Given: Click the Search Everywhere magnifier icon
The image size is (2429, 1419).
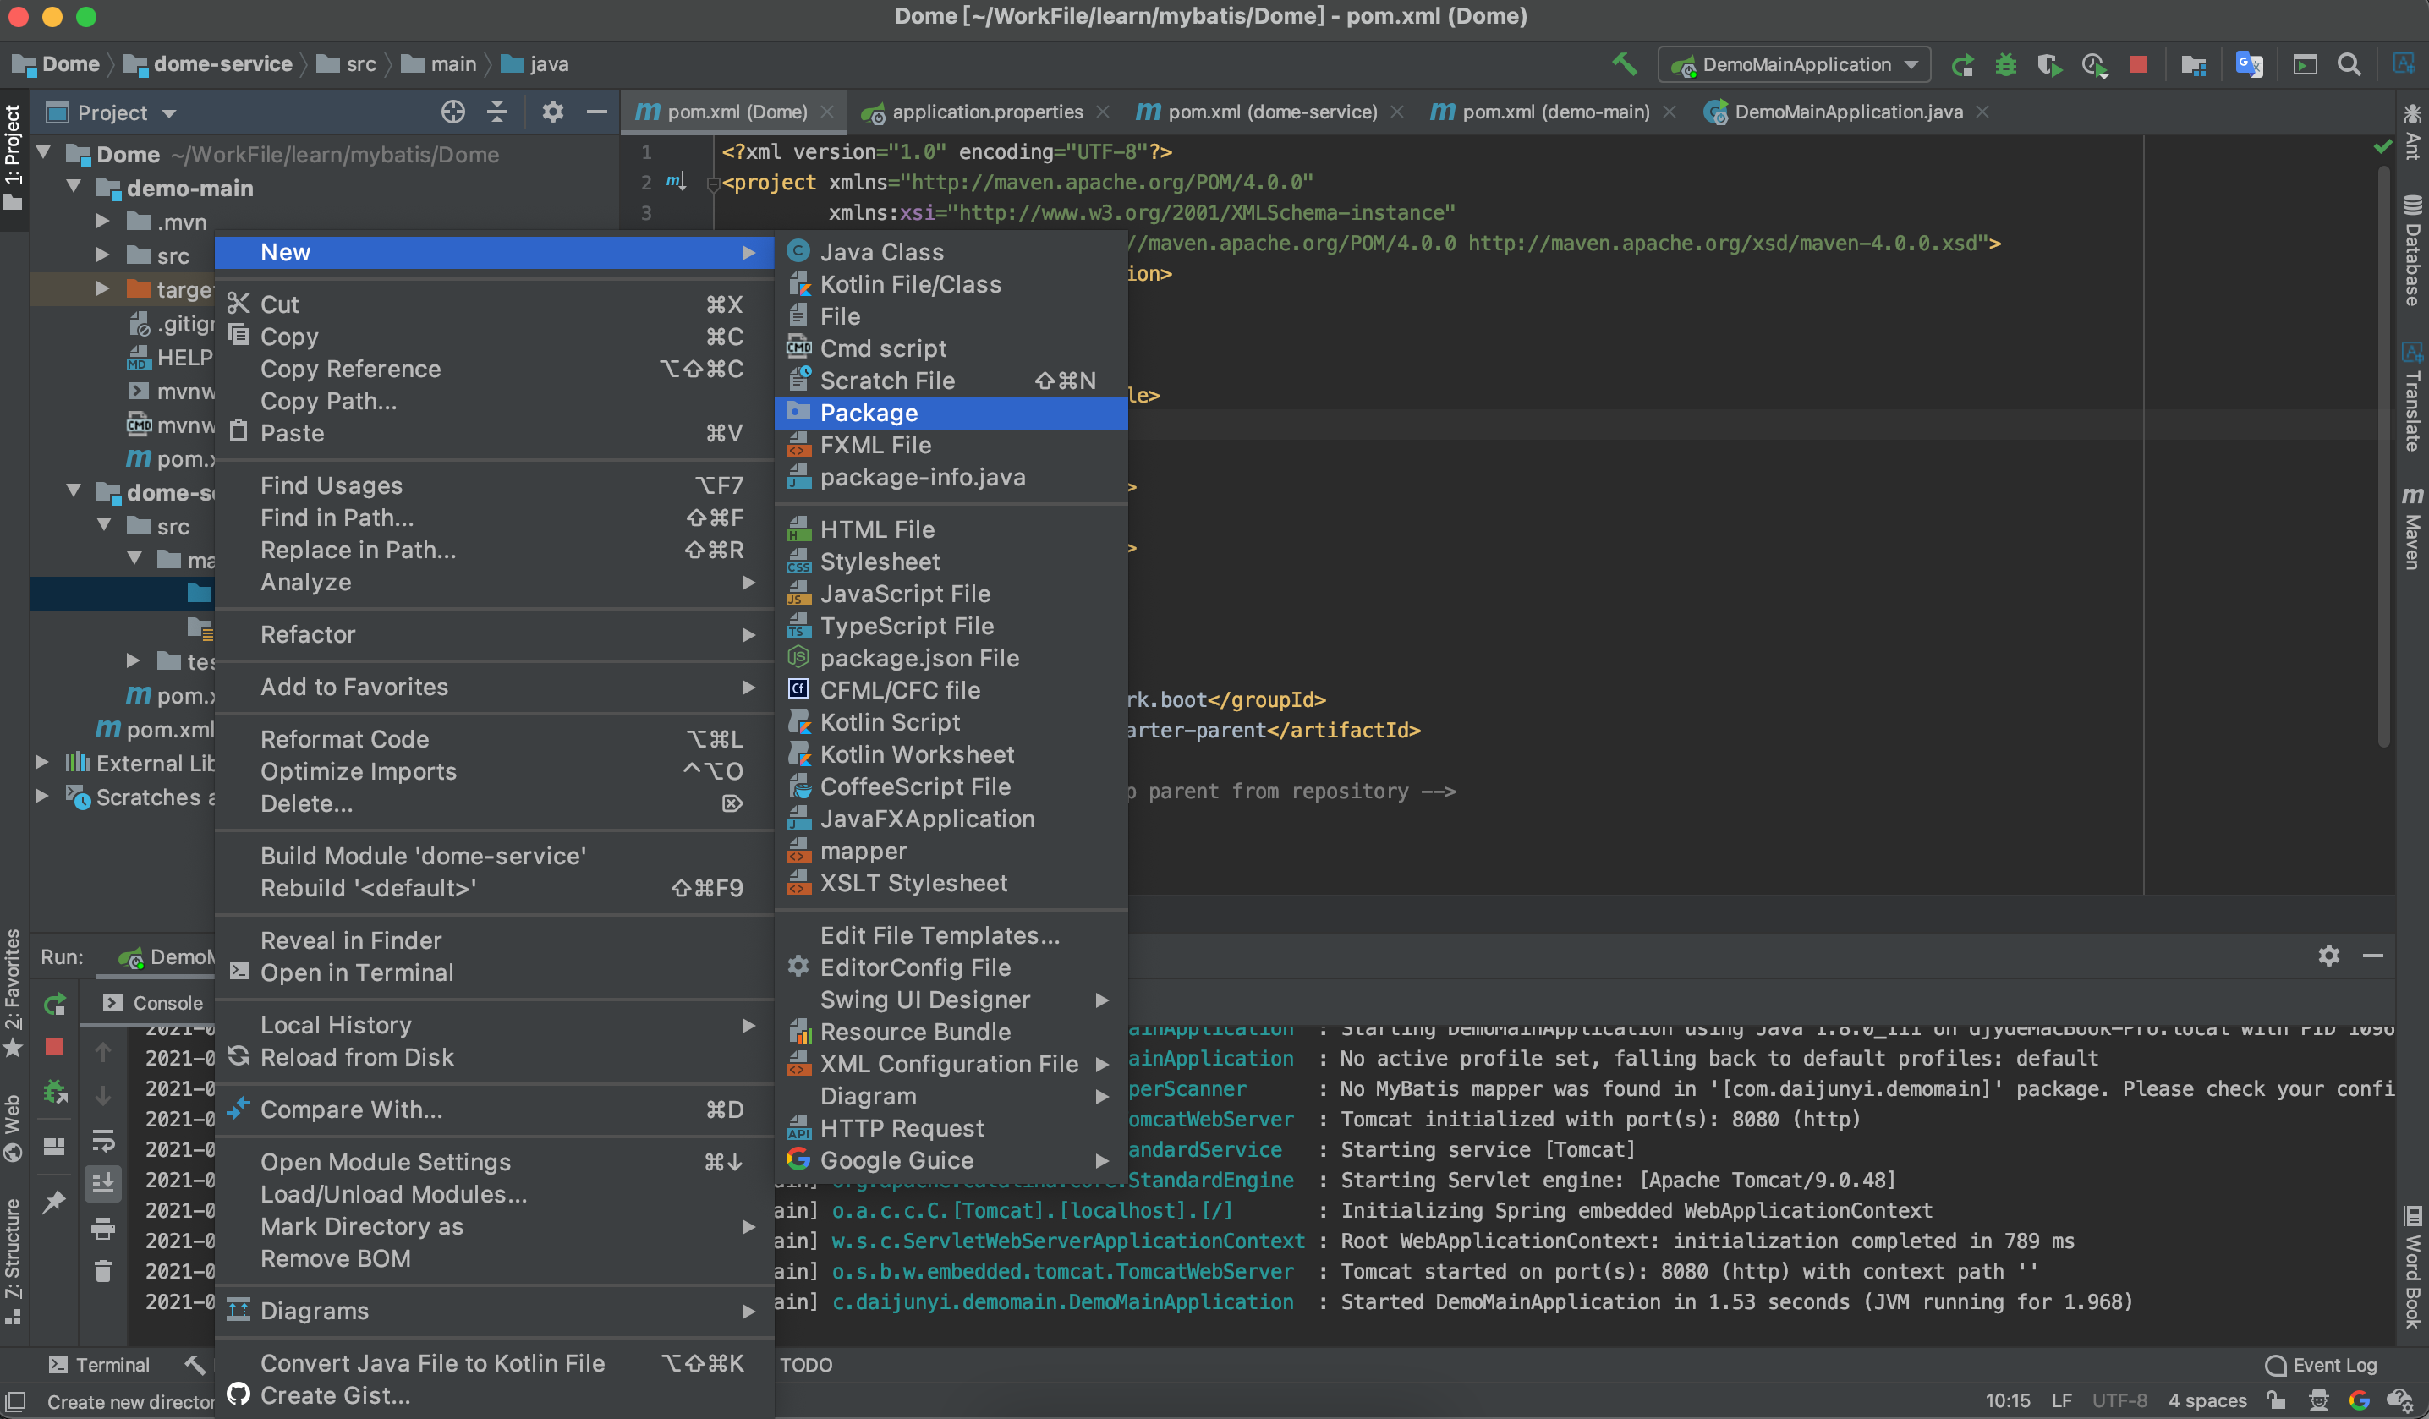Looking at the screenshot, I should pos(2349,64).
